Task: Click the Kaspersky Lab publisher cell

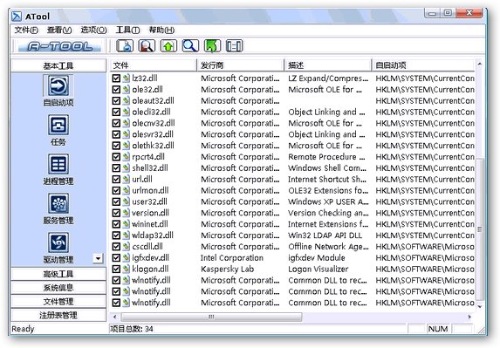Action: click(x=228, y=269)
